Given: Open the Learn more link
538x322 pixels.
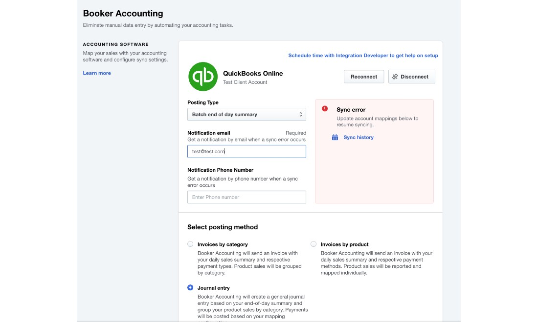Looking at the screenshot, I should [x=97, y=73].
